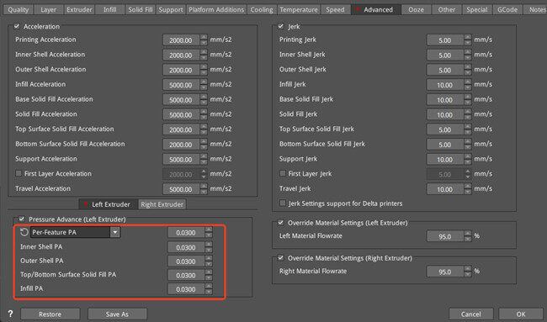This screenshot has width=547, height=322.
Task: Switch to the Cooling tab
Action: pyautogui.click(x=262, y=10)
